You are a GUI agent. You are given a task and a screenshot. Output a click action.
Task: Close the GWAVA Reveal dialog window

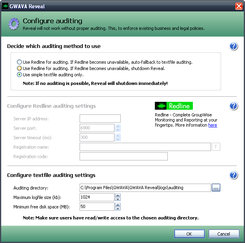coord(239,6)
